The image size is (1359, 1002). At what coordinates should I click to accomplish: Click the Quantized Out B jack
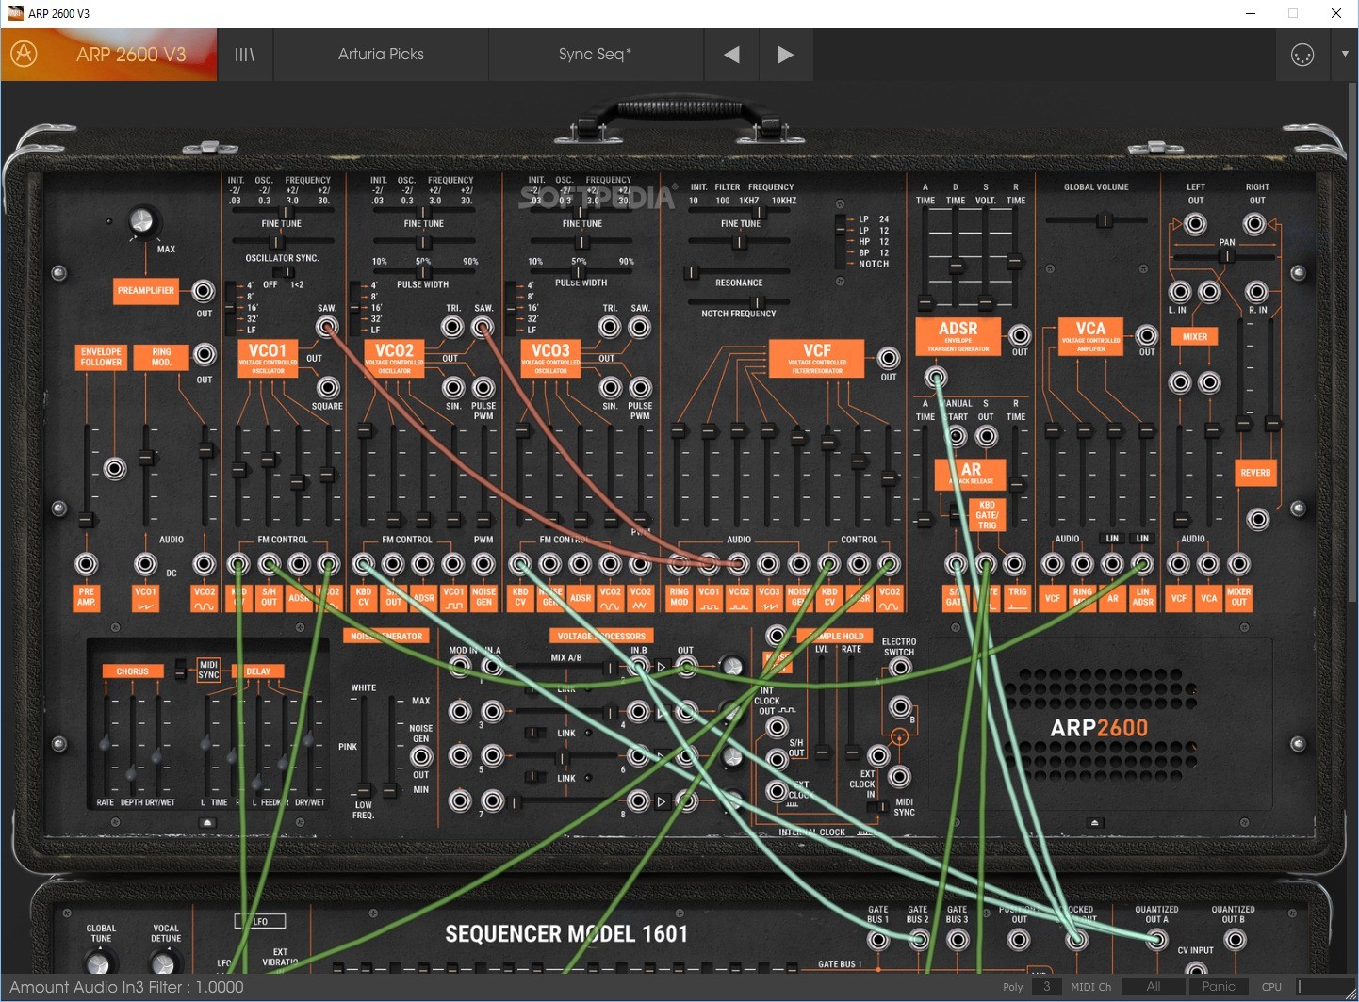pos(1235,940)
